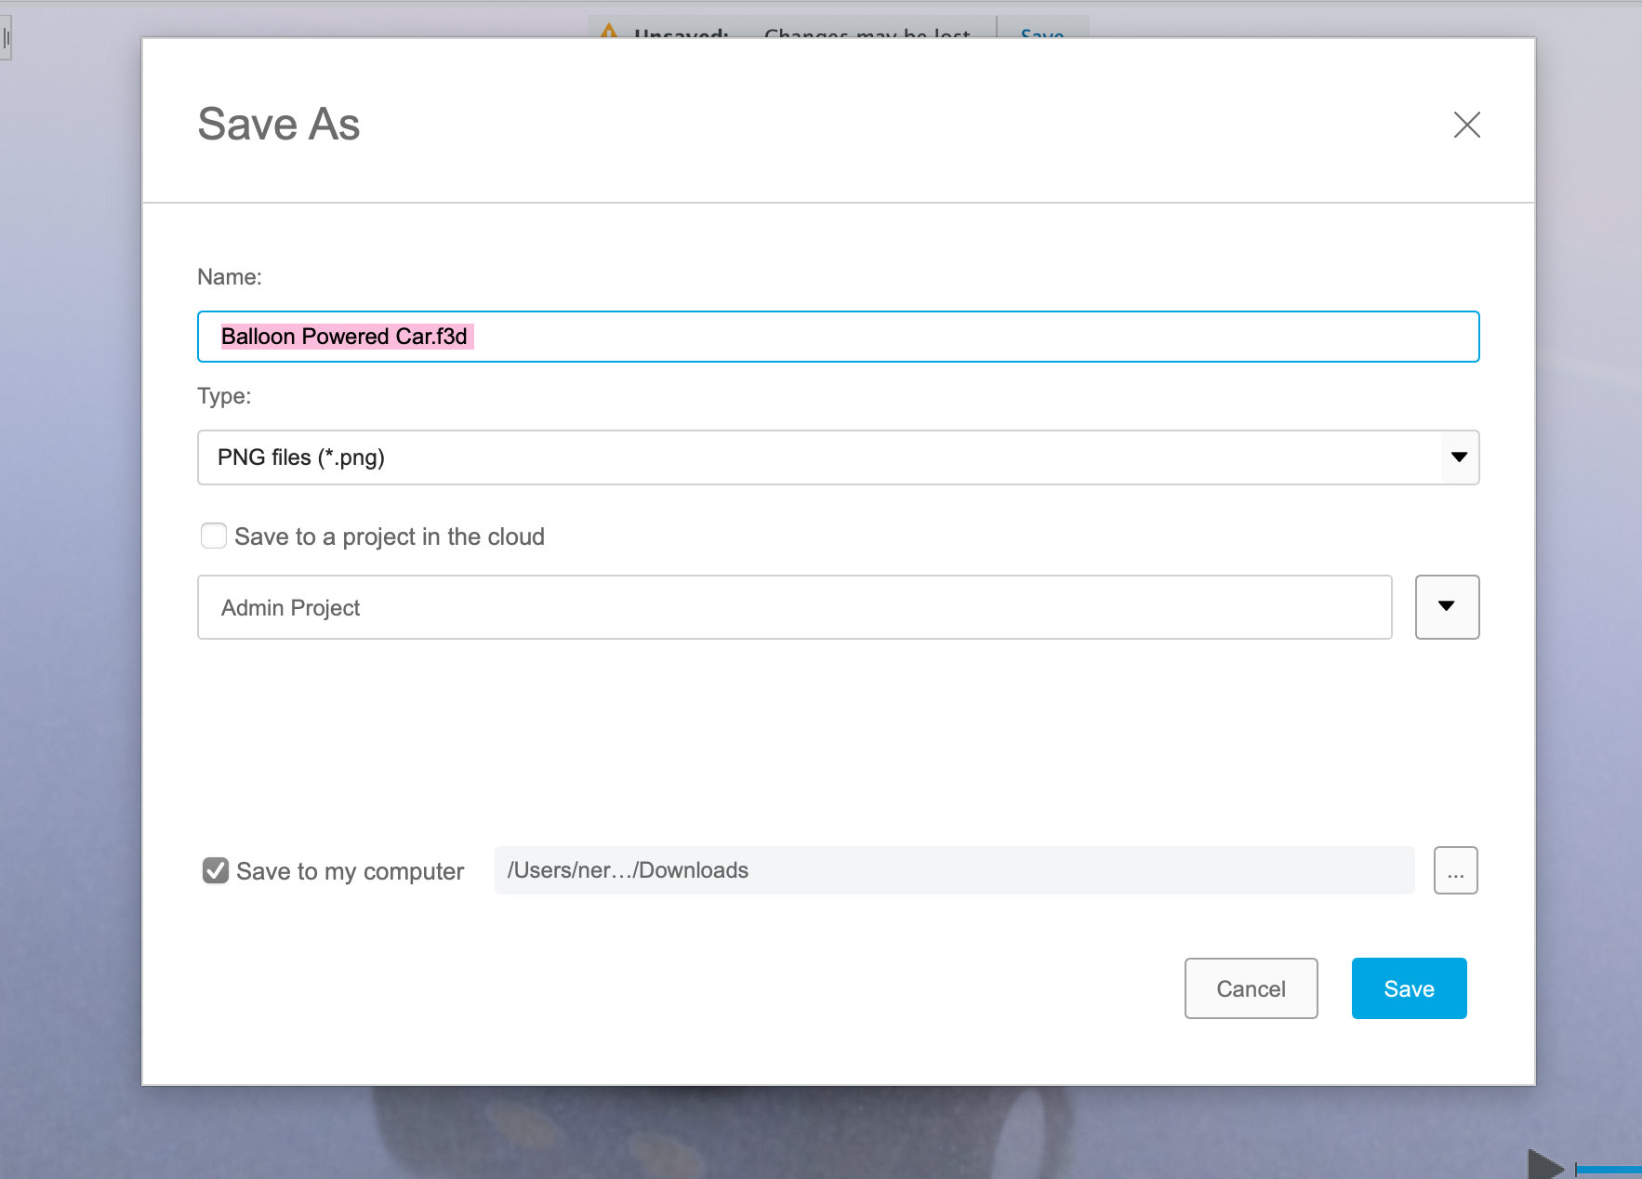Close the Save As dialog
1642x1179 pixels.
coord(1466,125)
